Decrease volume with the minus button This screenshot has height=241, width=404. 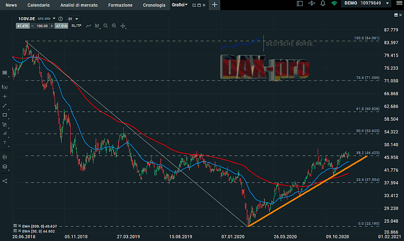pyautogui.click(x=32, y=26)
